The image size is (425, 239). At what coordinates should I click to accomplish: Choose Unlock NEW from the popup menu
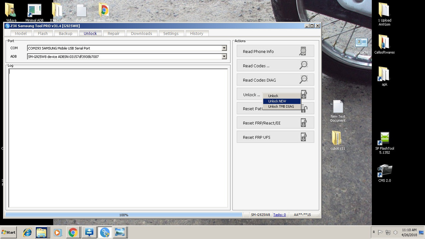click(282, 101)
